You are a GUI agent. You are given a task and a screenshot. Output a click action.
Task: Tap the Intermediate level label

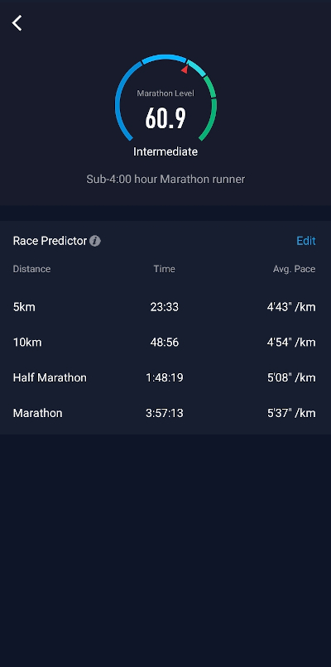[x=165, y=151]
